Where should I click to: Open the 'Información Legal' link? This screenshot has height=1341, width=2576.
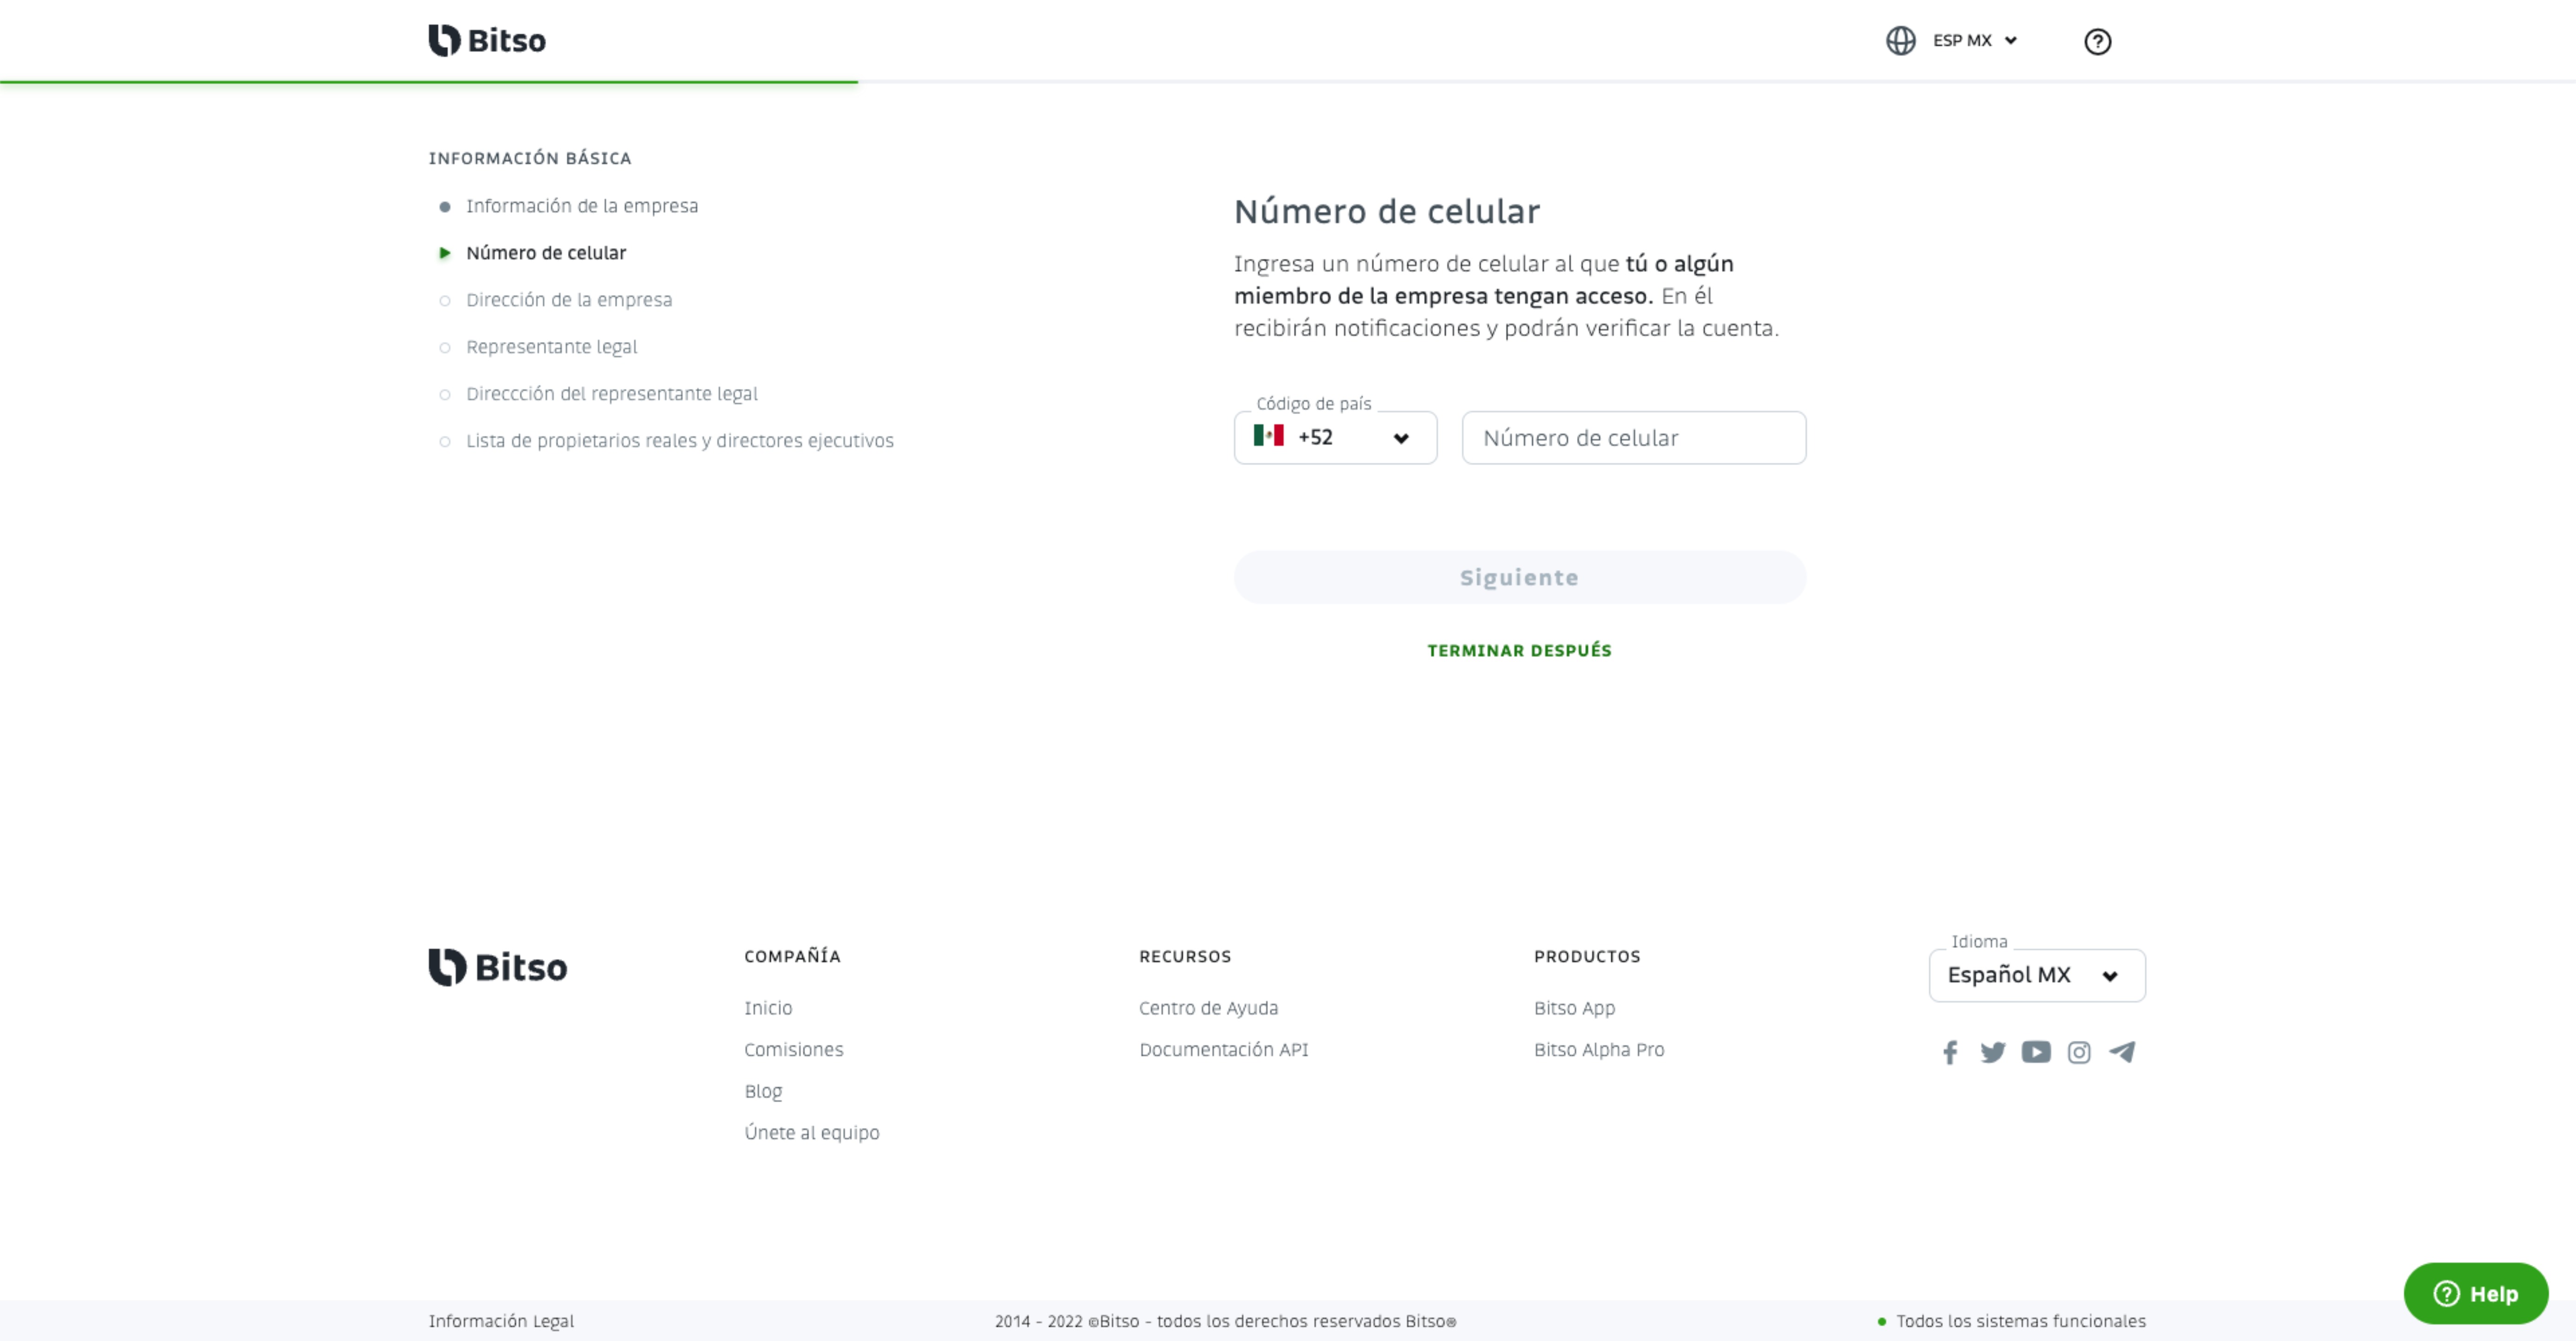click(501, 1321)
